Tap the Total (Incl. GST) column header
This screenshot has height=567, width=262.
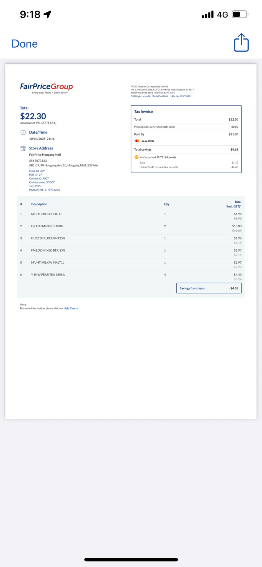tap(234, 204)
